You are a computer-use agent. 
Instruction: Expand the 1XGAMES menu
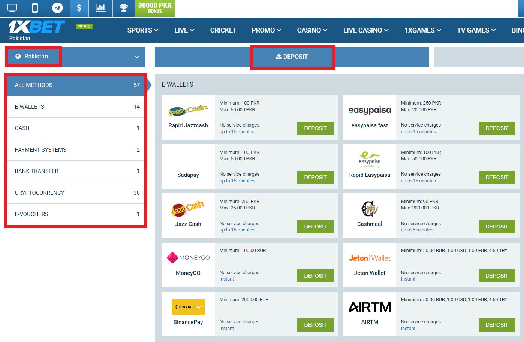[423, 30]
